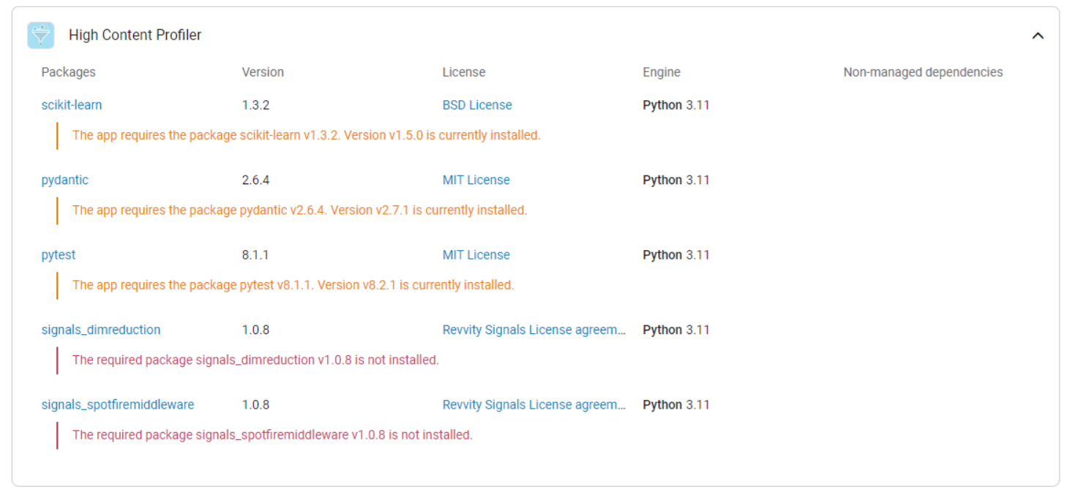Click the Packages column header

[x=69, y=72]
